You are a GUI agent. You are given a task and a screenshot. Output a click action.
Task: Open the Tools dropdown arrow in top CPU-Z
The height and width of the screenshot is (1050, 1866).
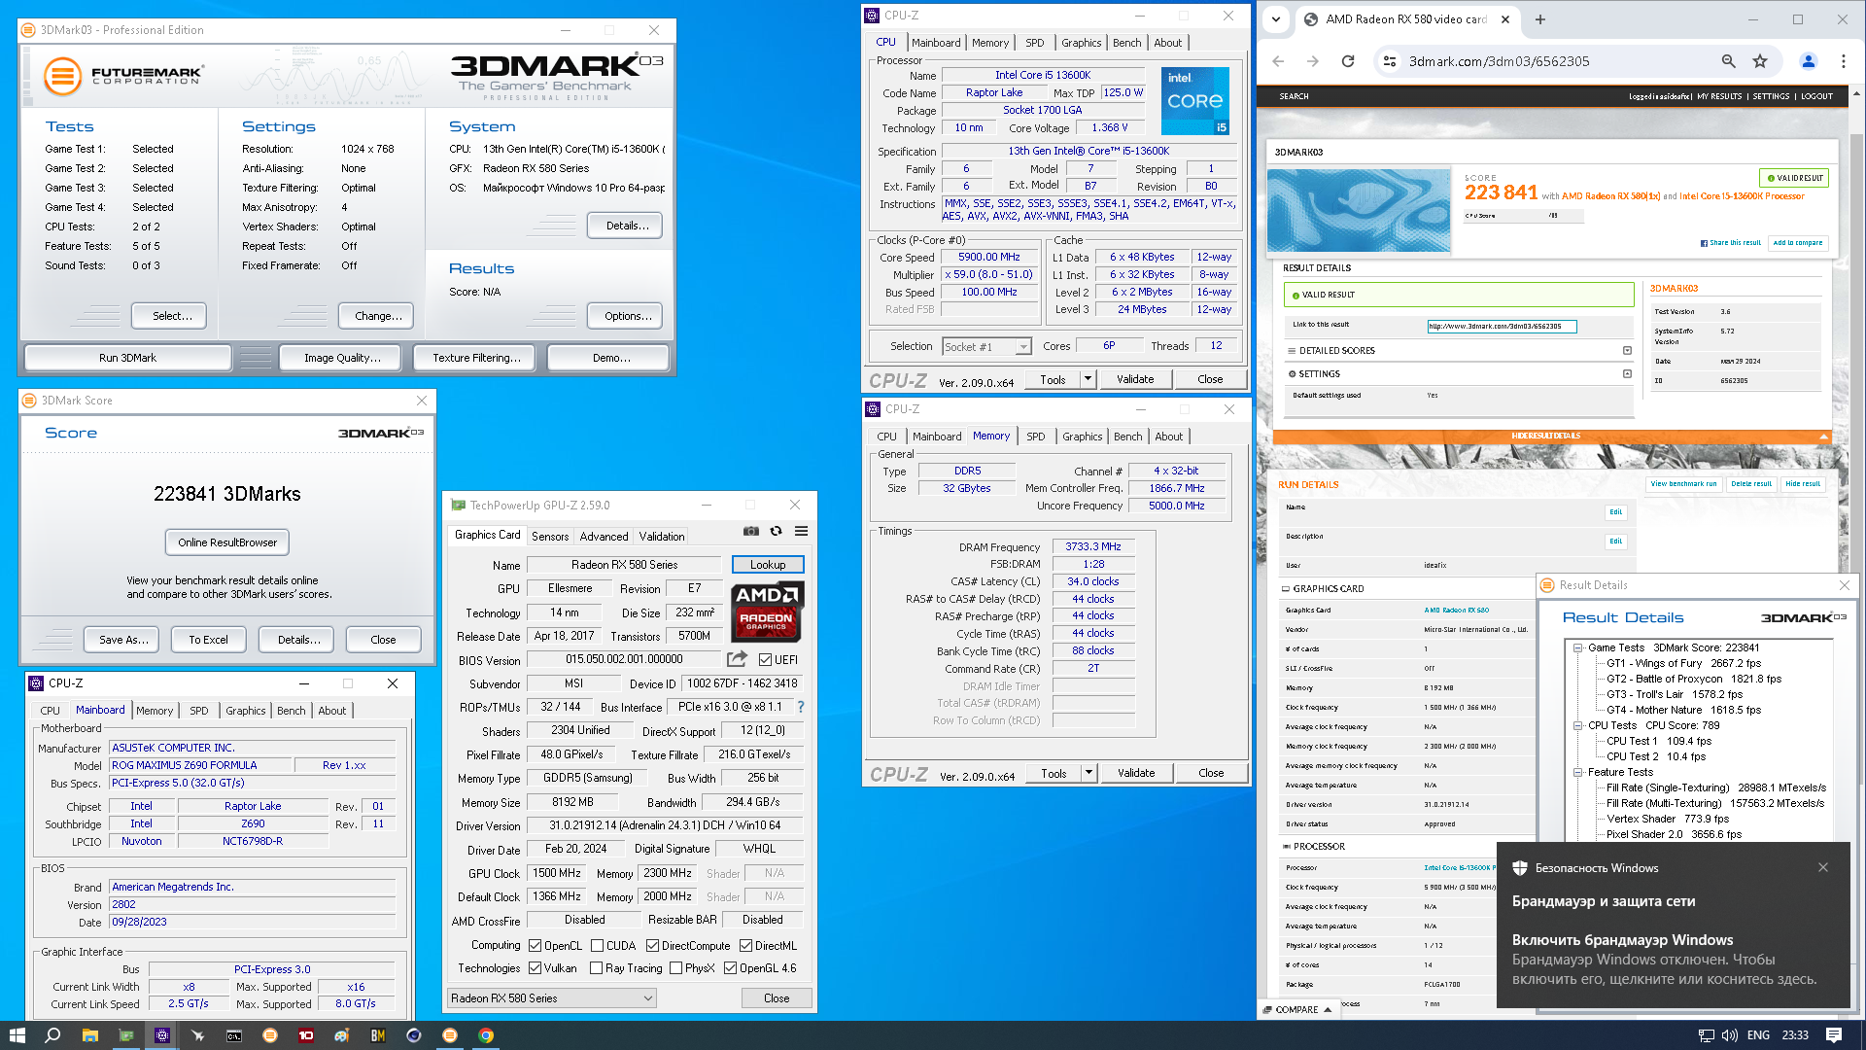click(1088, 379)
